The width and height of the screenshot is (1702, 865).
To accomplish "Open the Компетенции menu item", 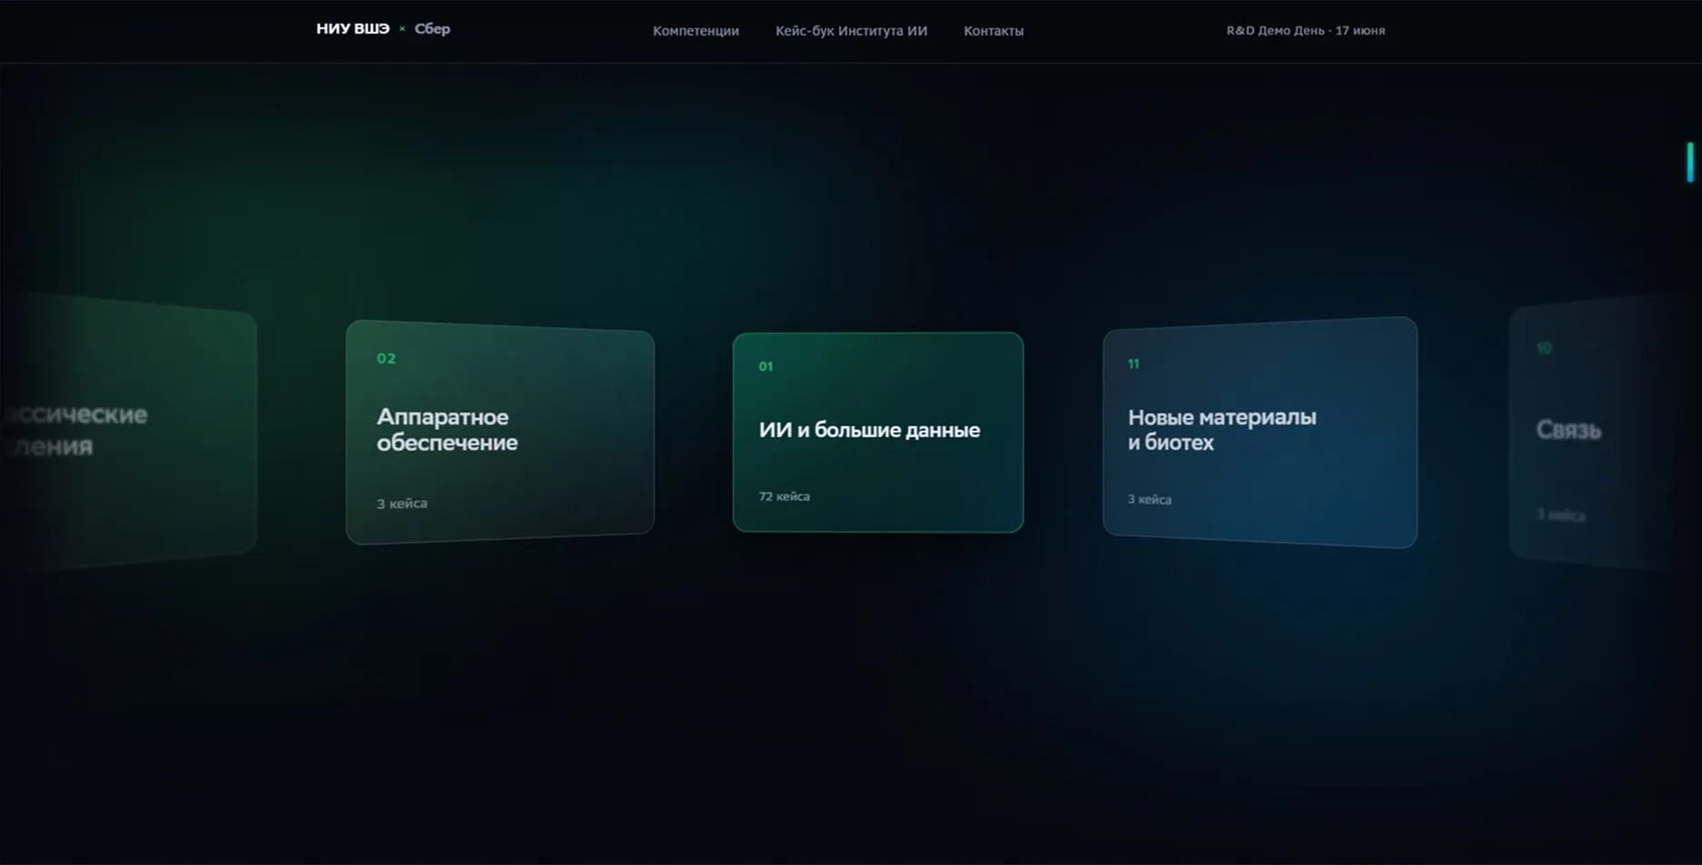I will 696,31.
